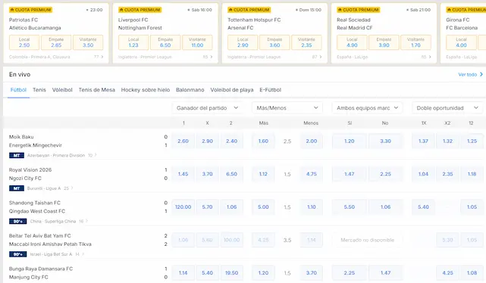Image resolution: width=486 pixels, height=283 pixels.
Task: Open the Vóleibol de playa tab
Action: pyautogui.click(x=232, y=90)
